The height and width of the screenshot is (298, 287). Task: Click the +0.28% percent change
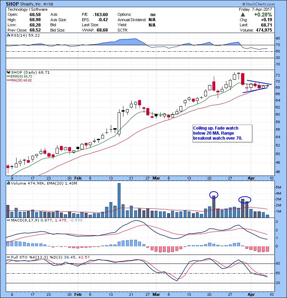263,15
